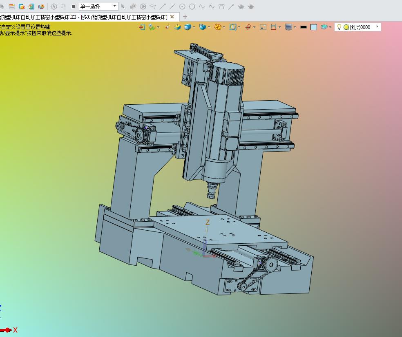Viewport: 402px width, 337px height.
Task: Click the exit icon in the view toolbar
Action: point(142,27)
